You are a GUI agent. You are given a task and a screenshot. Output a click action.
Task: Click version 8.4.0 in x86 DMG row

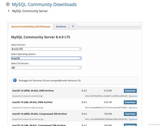tap(84, 102)
